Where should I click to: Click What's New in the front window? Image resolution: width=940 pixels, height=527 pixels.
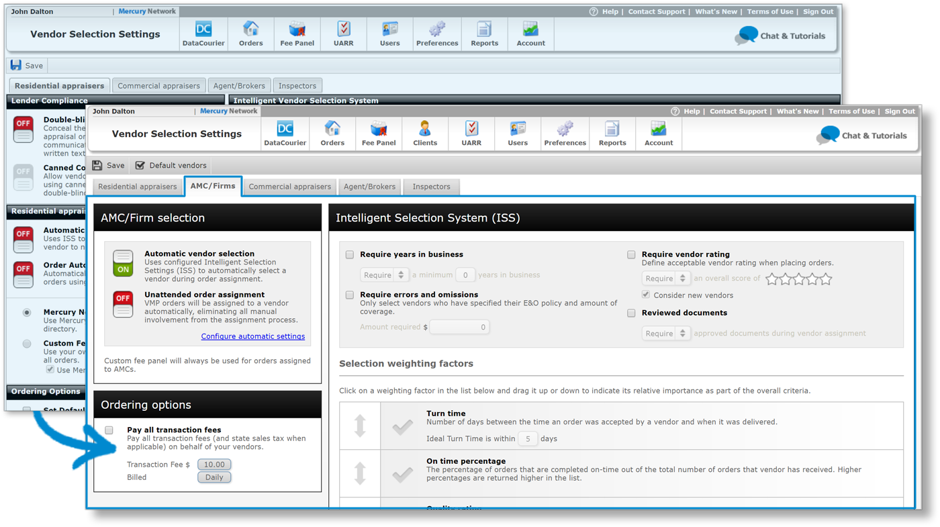tap(798, 111)
